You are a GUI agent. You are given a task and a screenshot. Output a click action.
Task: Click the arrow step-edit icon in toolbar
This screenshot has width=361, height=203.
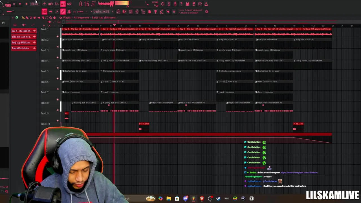50,12
